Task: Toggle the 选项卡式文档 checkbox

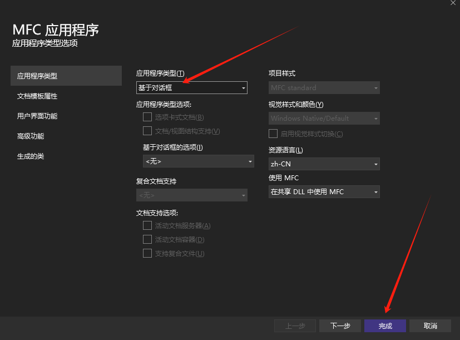Action: [x=147, y=117]
